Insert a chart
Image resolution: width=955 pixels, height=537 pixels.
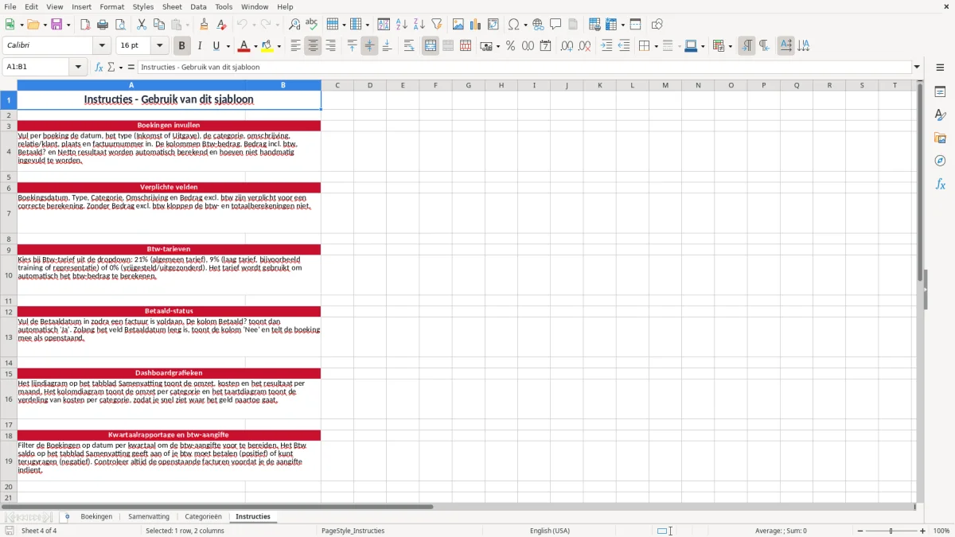(476, 25)
